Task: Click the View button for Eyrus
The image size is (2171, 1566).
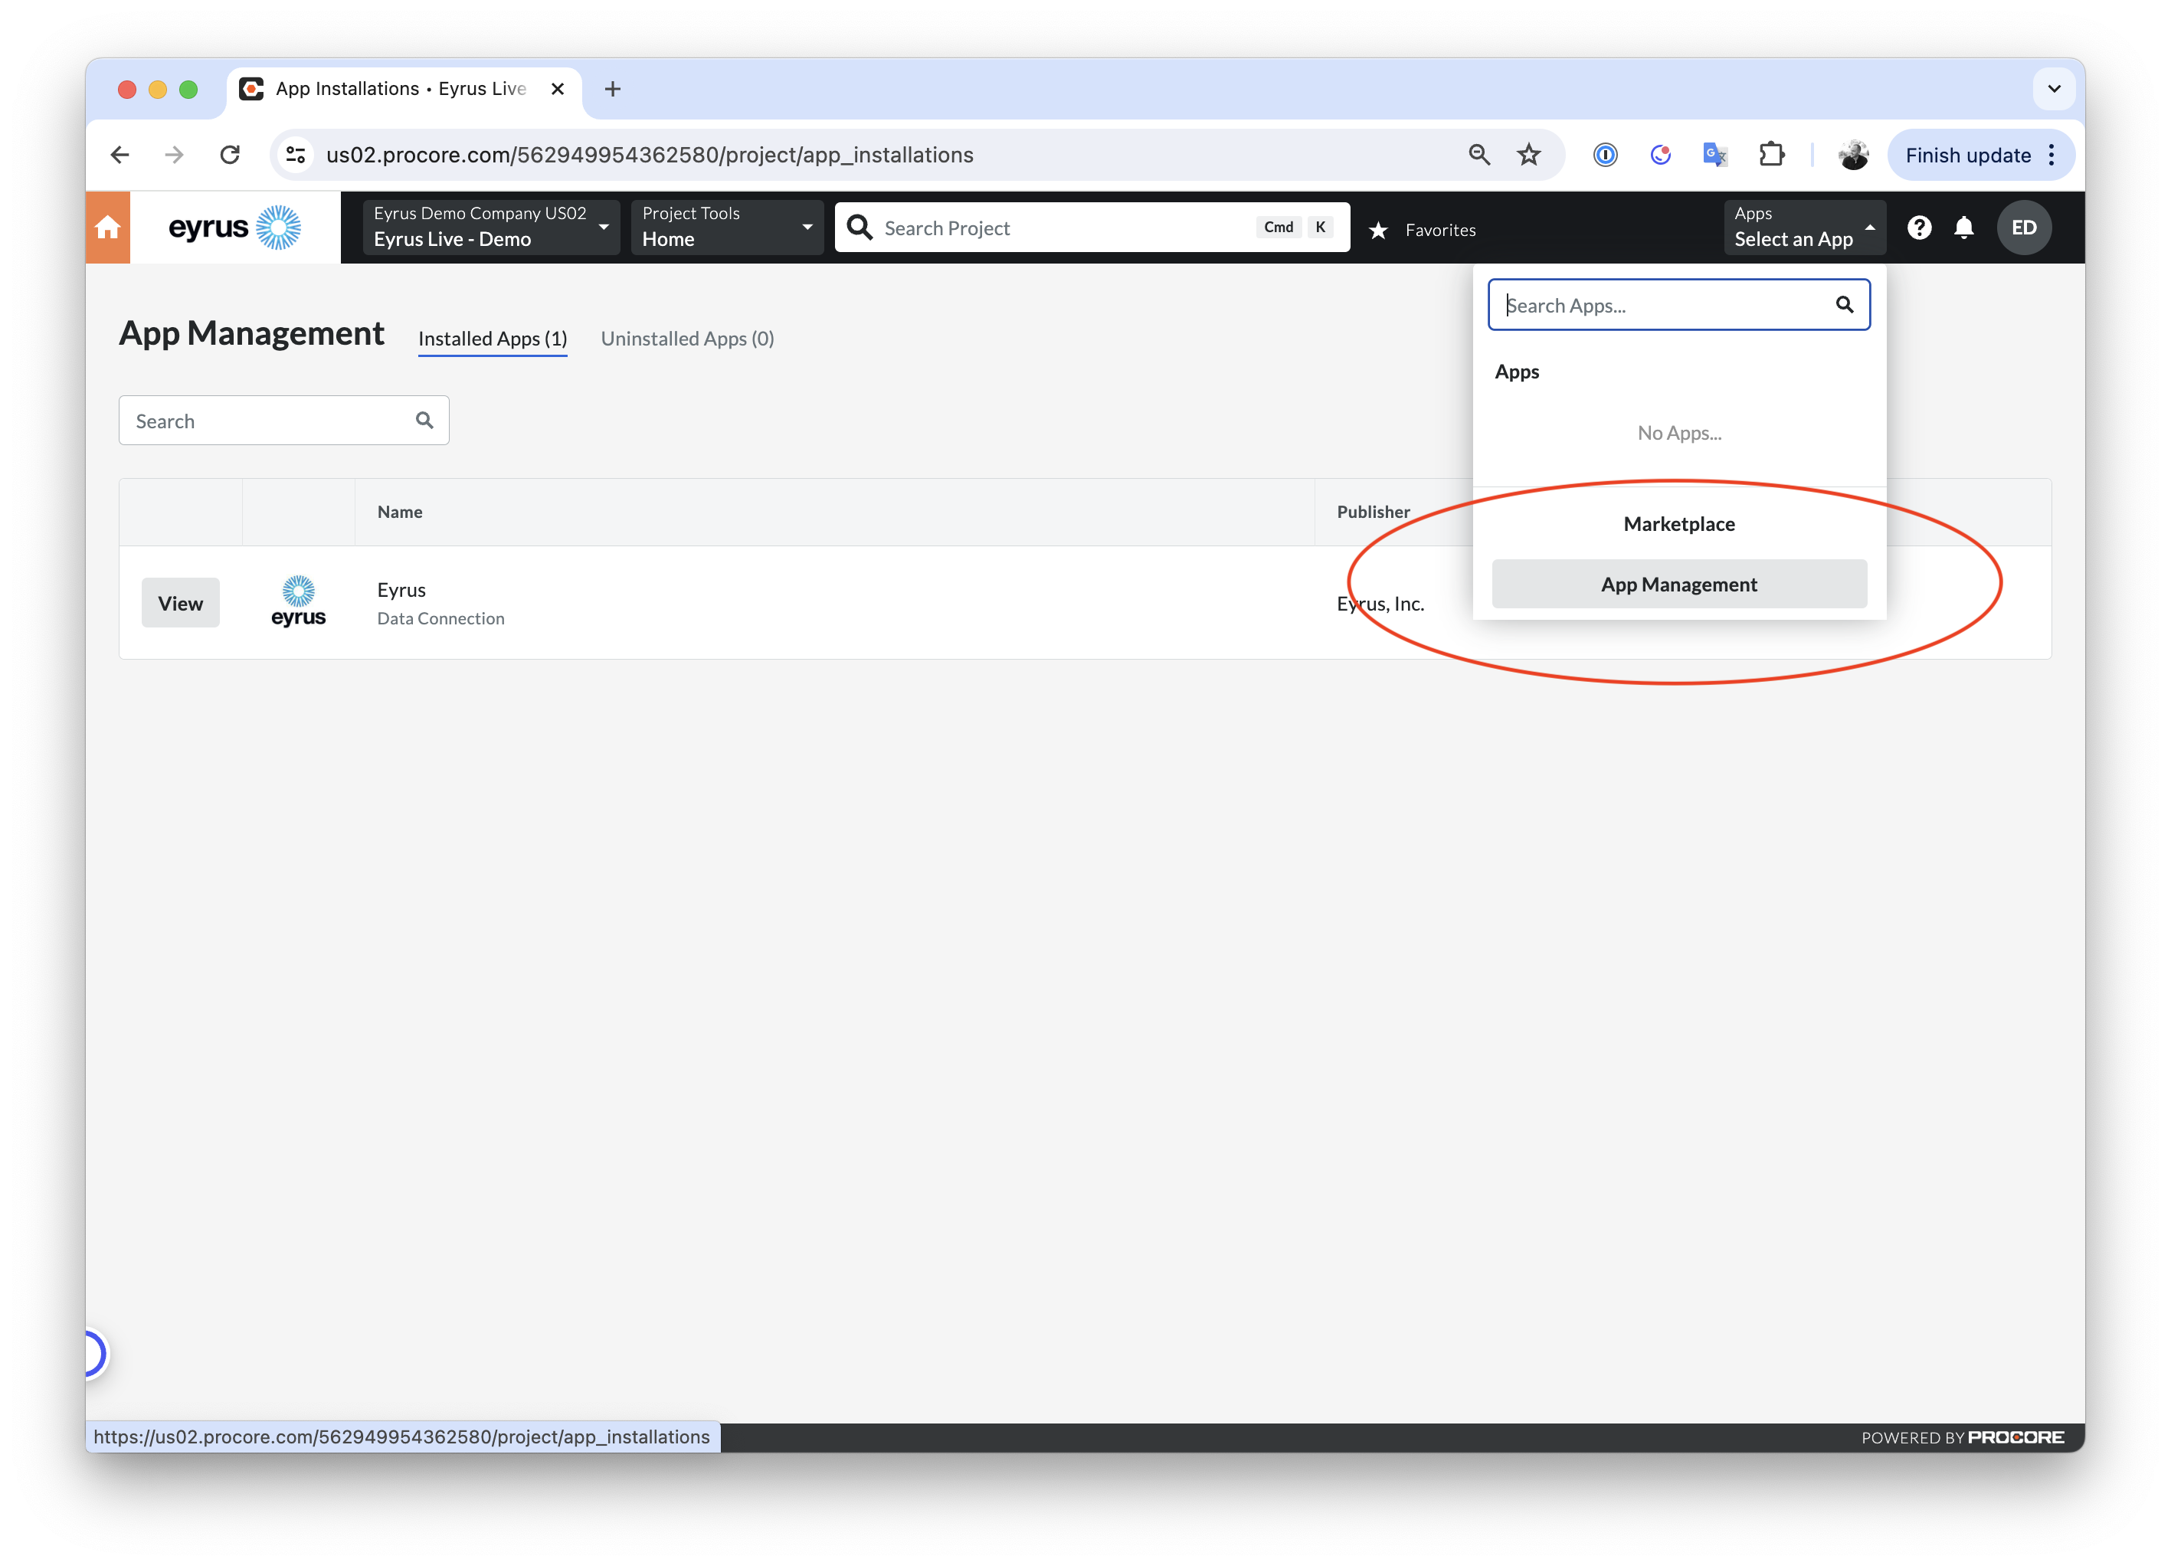Action: click(181, 603)
